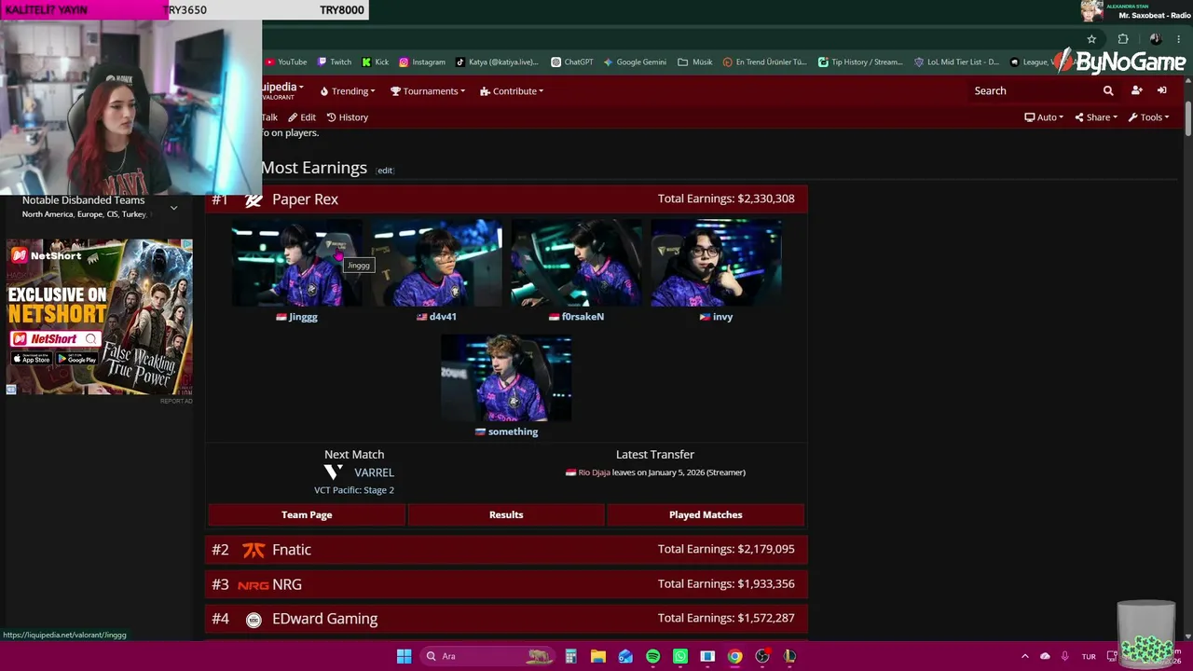This screenshot has width=1193, height=671.
Task: Open the Trending dropdown menu
Action: pos(347,91)
